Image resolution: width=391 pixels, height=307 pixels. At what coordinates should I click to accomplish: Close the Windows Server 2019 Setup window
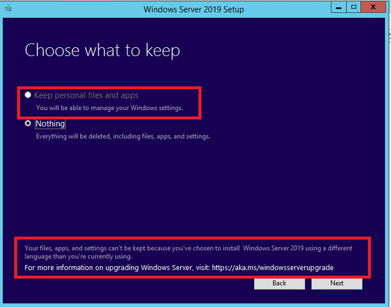click(374, 8)
